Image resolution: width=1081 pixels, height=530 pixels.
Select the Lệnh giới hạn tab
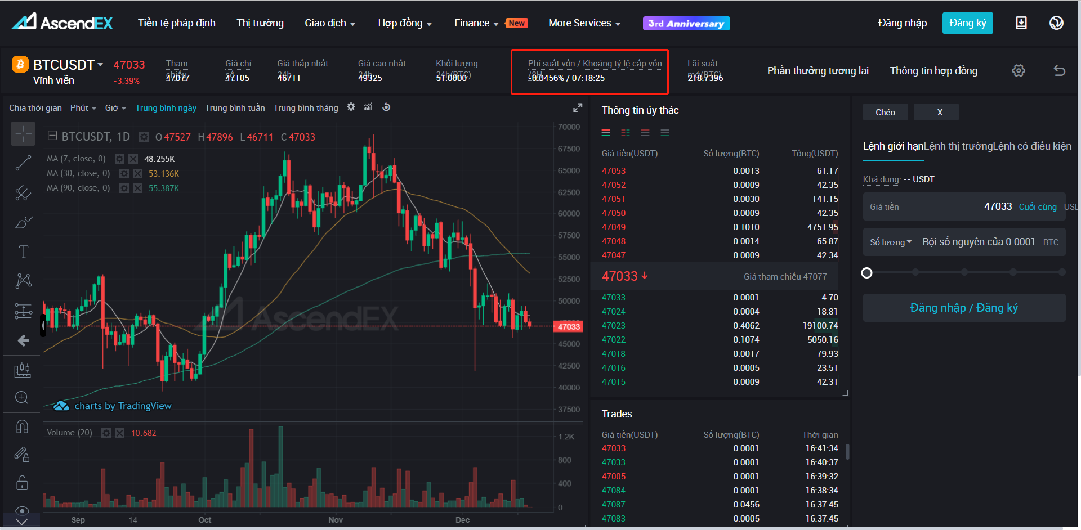(893, 146)
